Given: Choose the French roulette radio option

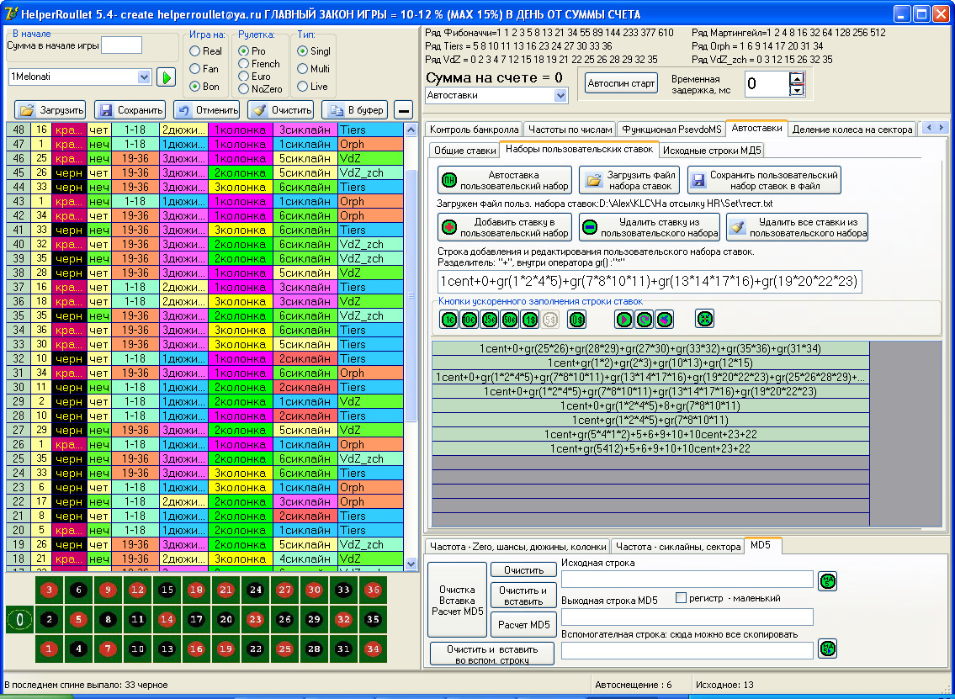Looking at the screenshot, I should 244,64.
